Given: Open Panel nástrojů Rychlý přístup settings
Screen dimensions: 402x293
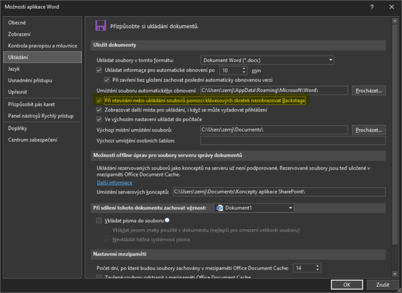Looking at the screenshot, I should [42, 116].
